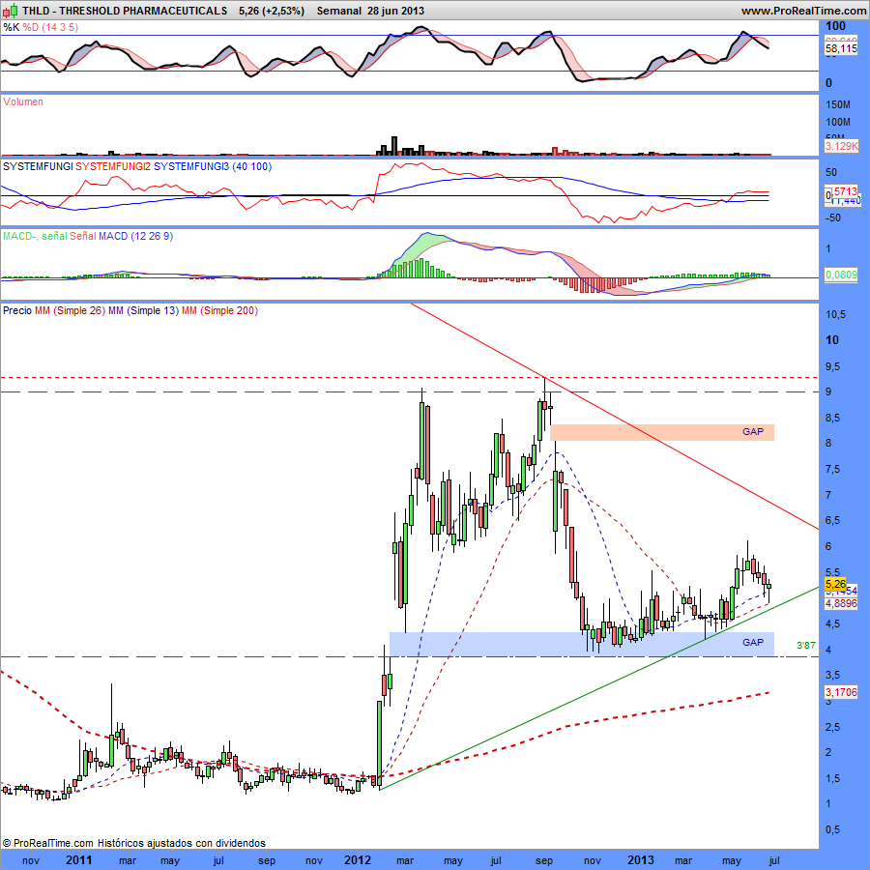Viewport: 870px width, 870px height.
Task: Click the GAP label in the blue zone
Action: click(x=753, y=642)
